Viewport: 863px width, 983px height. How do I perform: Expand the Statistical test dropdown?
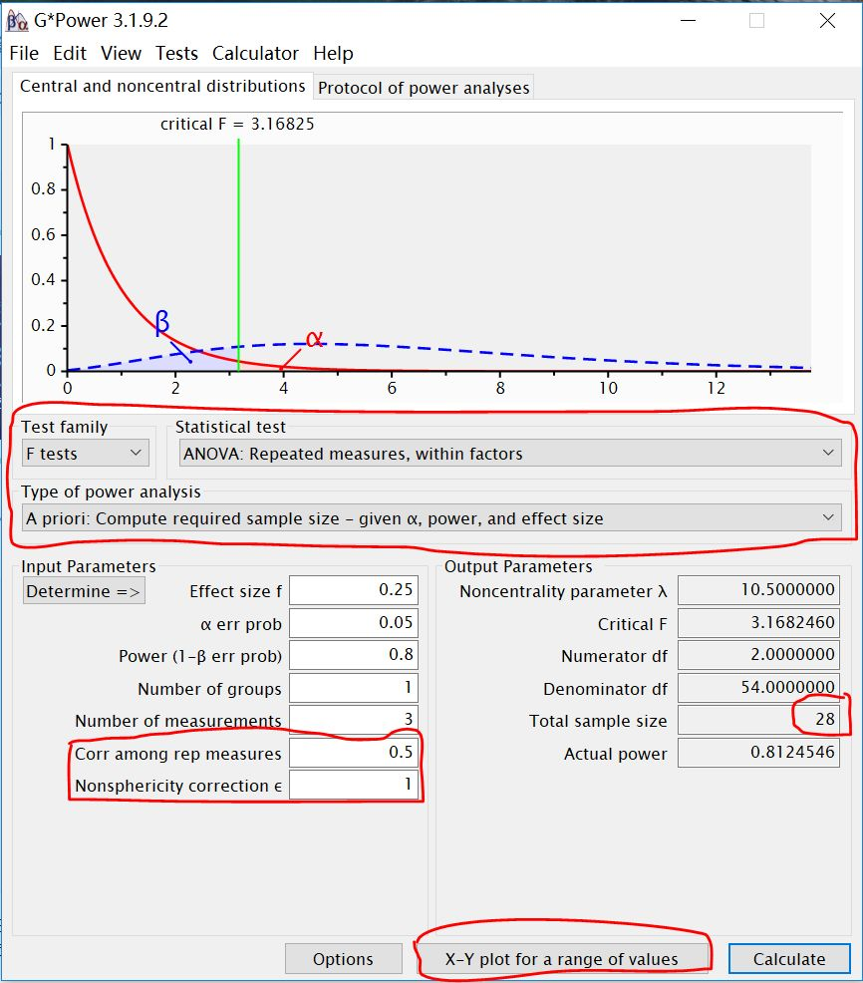click(x=510, y=454)
